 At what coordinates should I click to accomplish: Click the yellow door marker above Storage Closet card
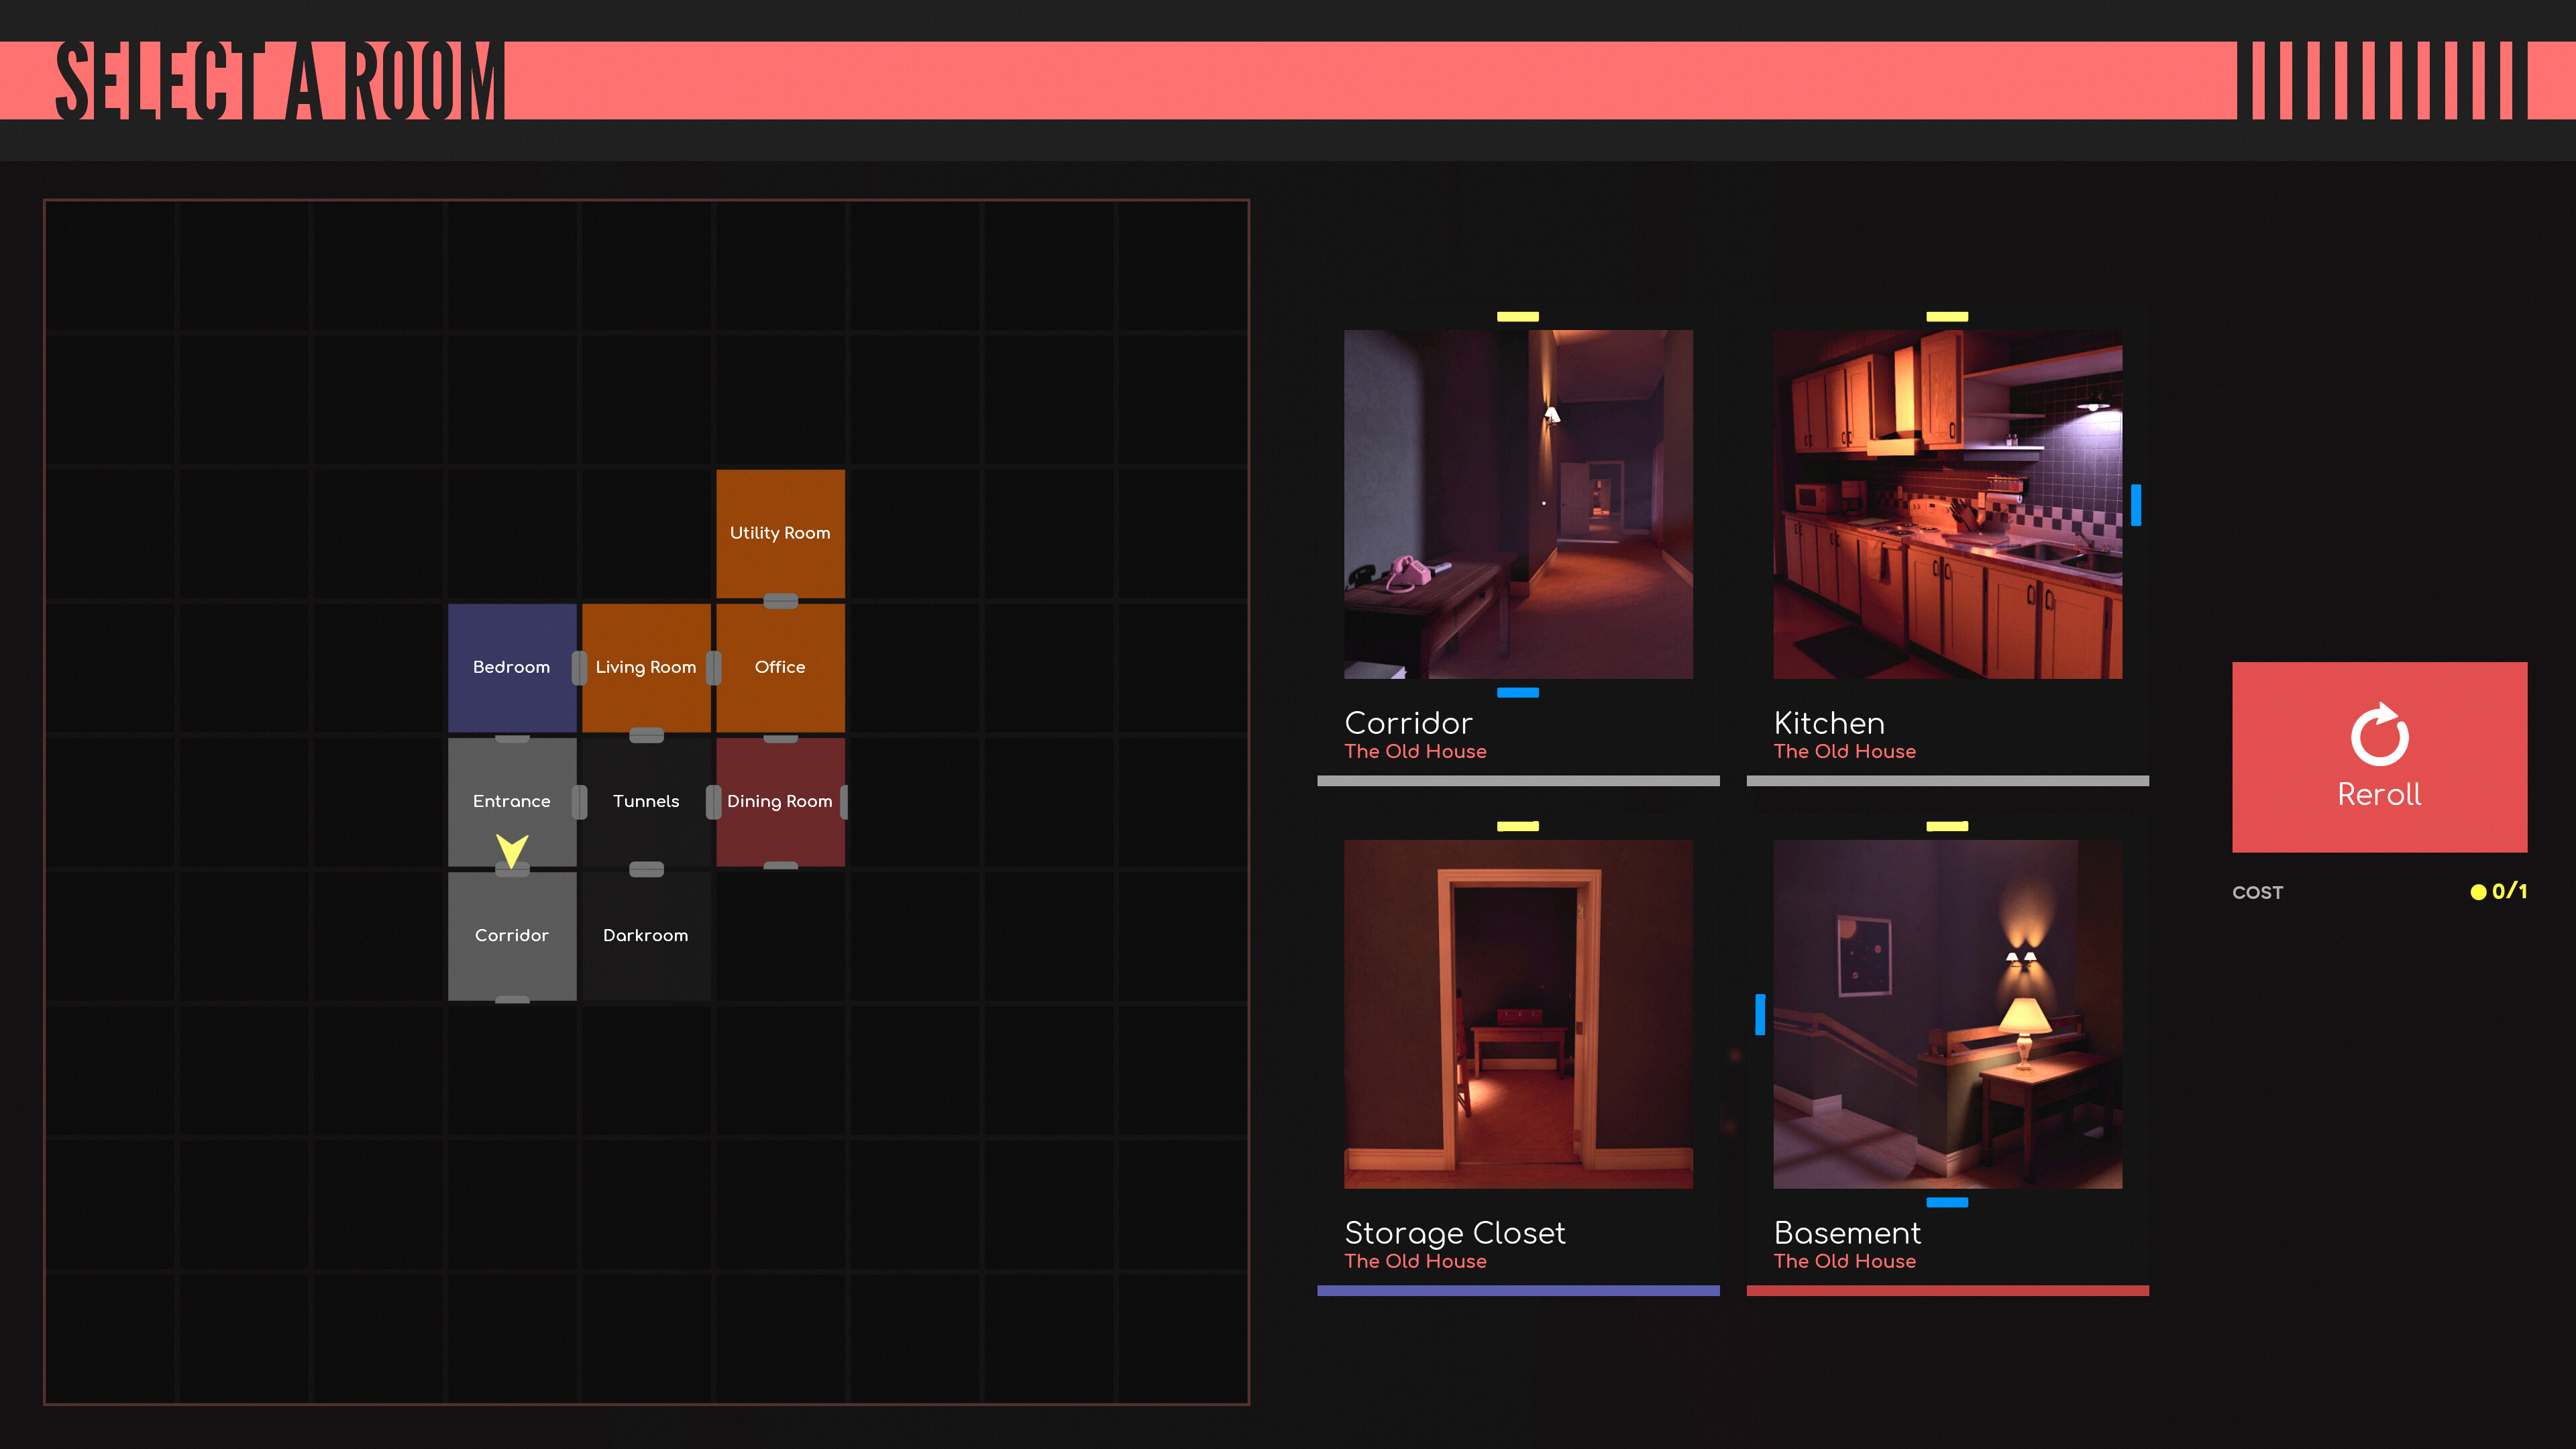pyautogui.click(x=1517, y=826)
